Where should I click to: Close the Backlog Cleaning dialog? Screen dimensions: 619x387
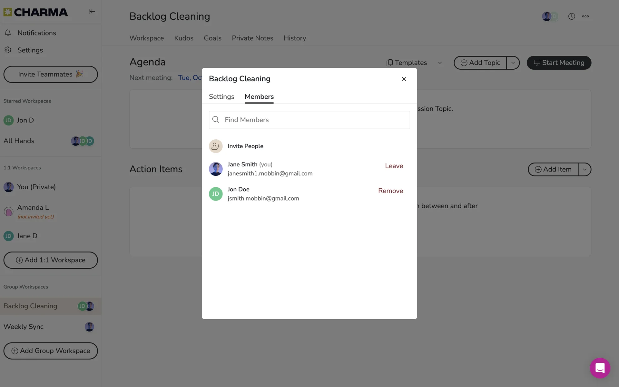(404, 79)
